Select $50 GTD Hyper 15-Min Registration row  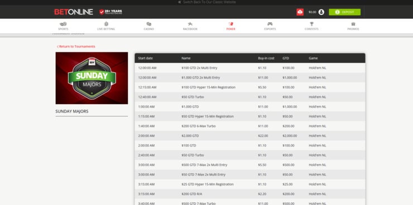249,116
